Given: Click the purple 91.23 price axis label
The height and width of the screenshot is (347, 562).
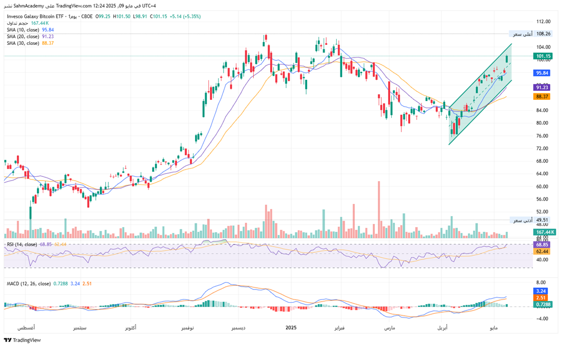Looking at the screenshot, I should coord(542,88).
